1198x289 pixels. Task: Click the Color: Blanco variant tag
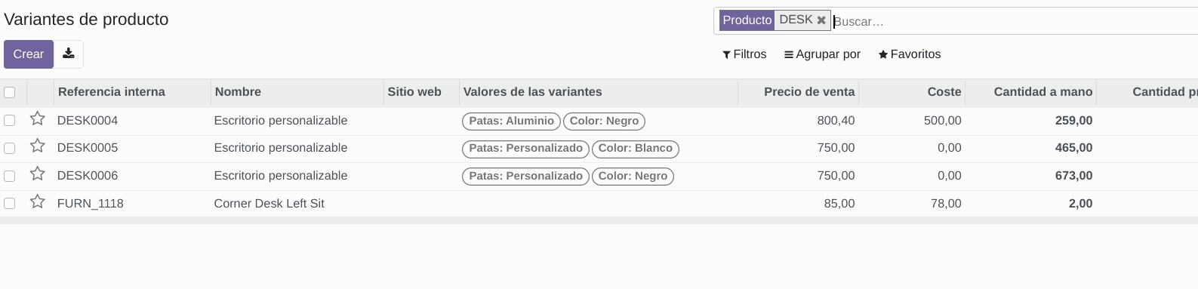pyautogui.click(x=636, y=149)
